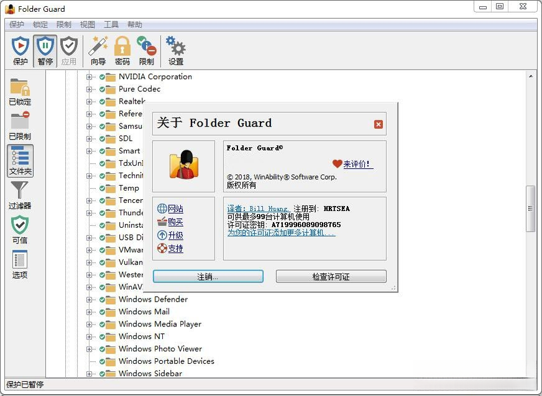Click the folder icon of Pure Codec
The height and width of the screenshot is (396, 542).
(x=111, y=89)
